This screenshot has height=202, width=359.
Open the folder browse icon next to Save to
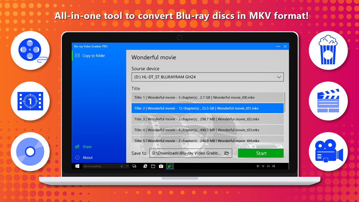point(227,153)
